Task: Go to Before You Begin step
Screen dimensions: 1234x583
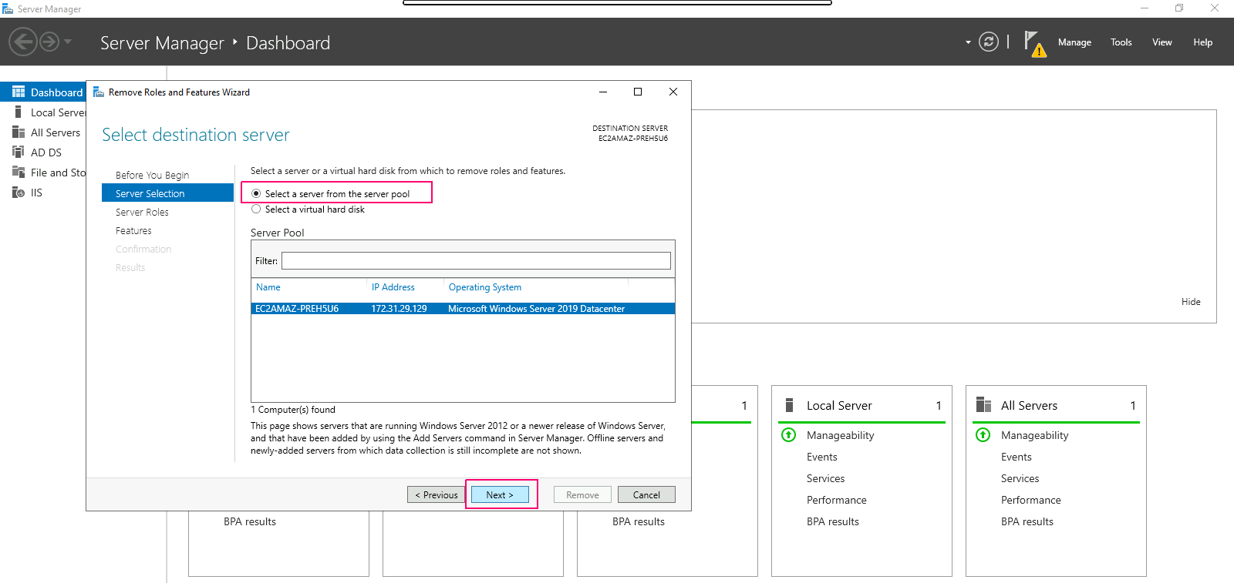Action: click(x=152, y=175)
